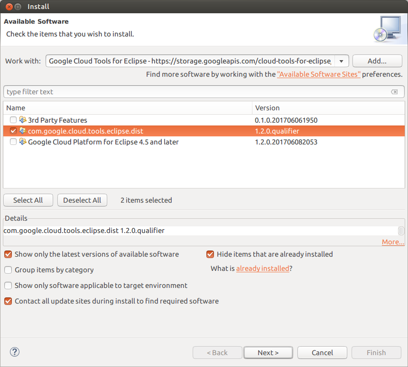The width and height of the screenshot is (408, 367).
Task: Click the Details pane scrollbar
Action: tap(401, 231)
